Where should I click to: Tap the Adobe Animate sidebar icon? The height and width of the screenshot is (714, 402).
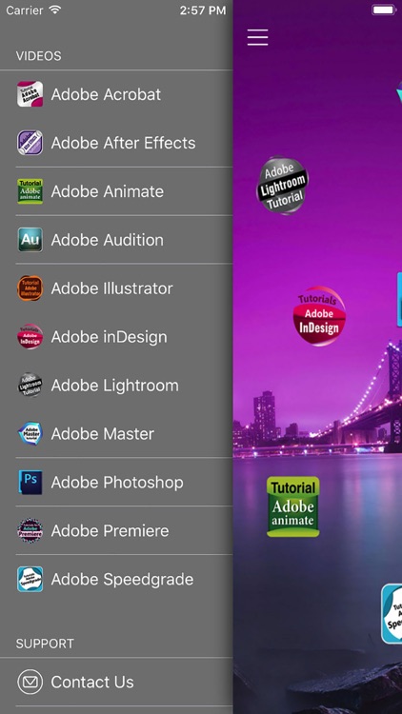click(x=30, y=191)
